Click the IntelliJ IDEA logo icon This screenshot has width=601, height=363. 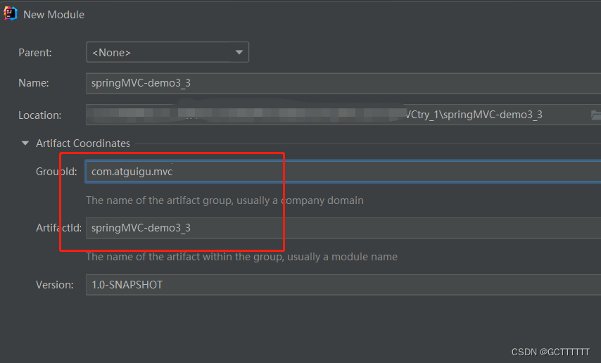pos(11,13)
